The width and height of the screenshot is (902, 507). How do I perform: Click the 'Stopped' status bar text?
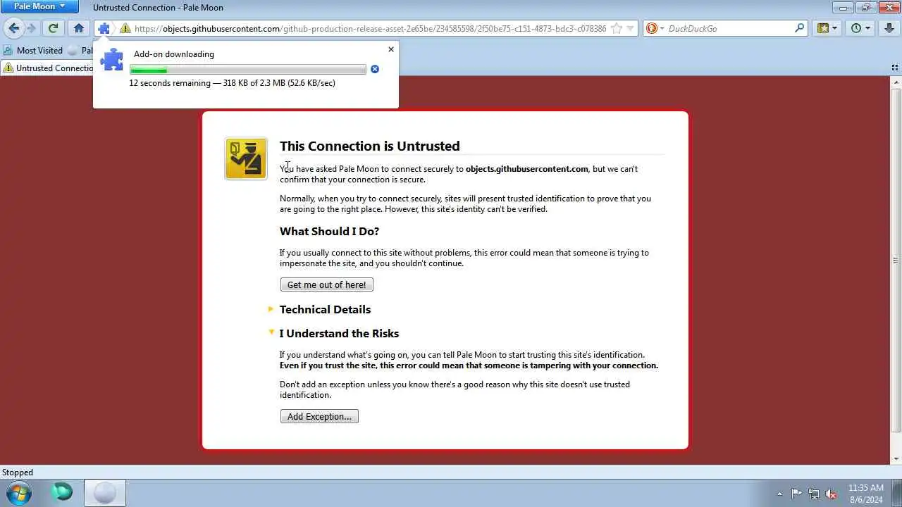(x=18, y=472)
